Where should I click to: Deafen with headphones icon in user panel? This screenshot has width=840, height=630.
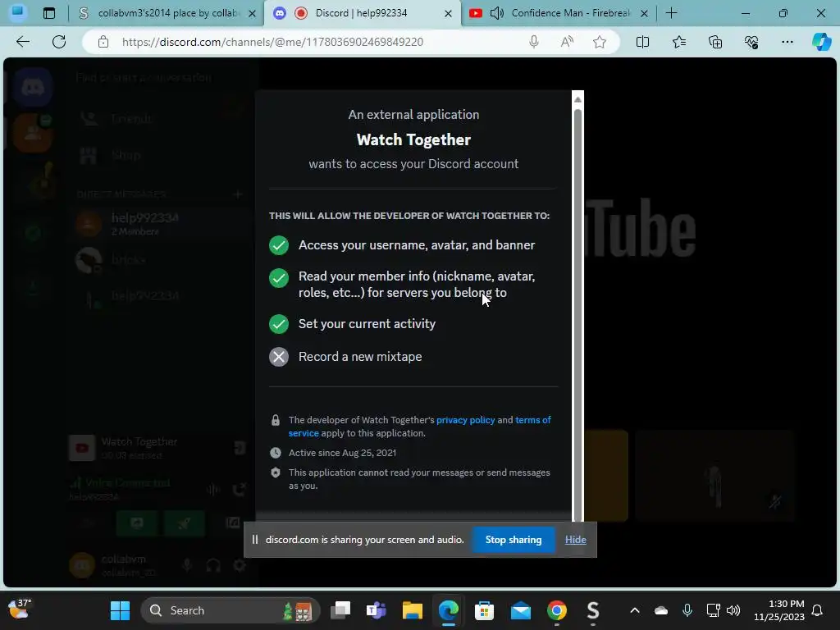(x=213, y=564)
